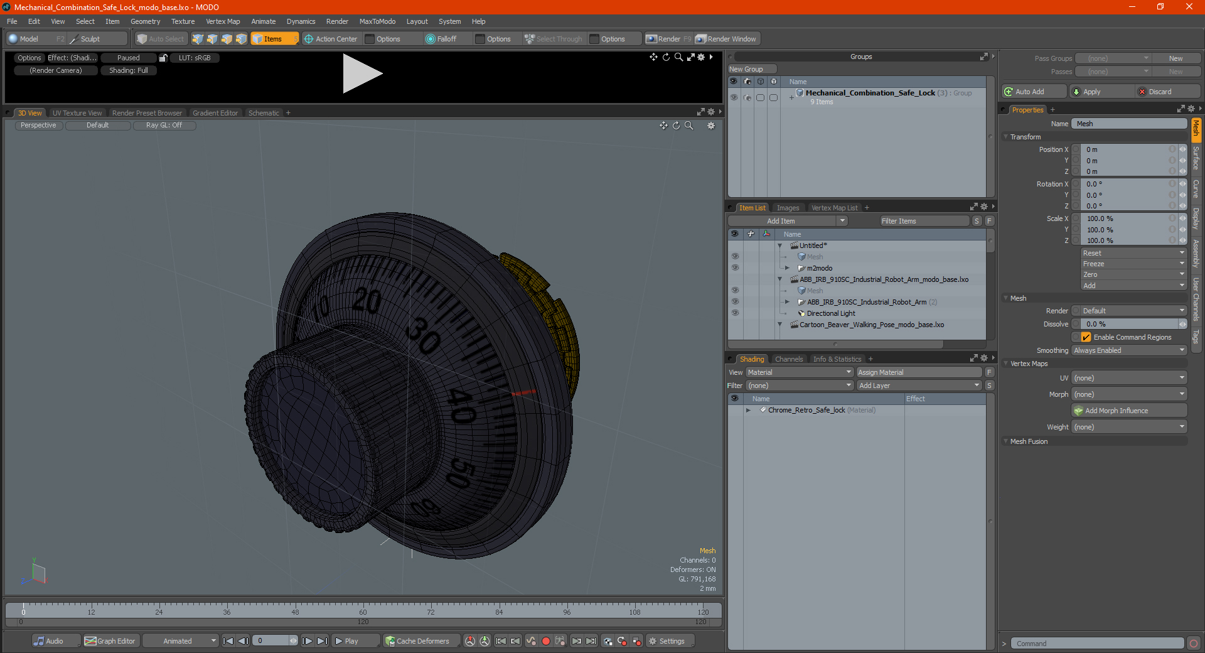Select Materials selection mode icon
The image size is (1205, 653).
[241, 39]
